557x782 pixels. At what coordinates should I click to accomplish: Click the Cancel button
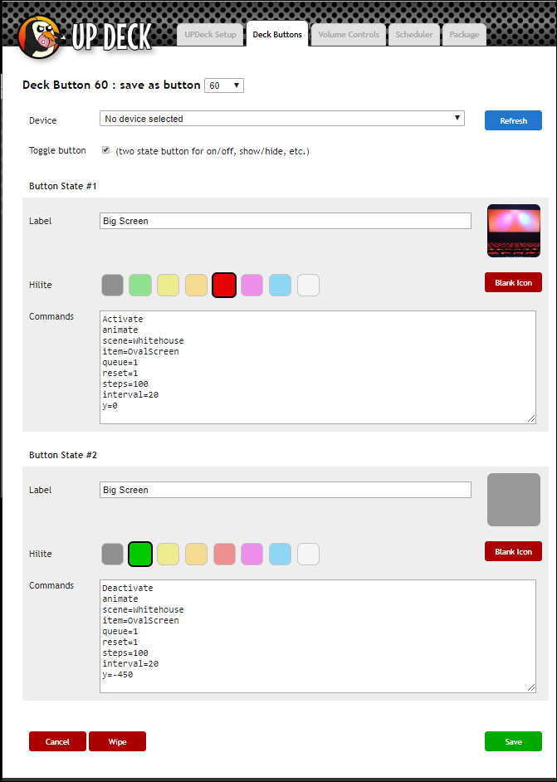pos(57,741)
